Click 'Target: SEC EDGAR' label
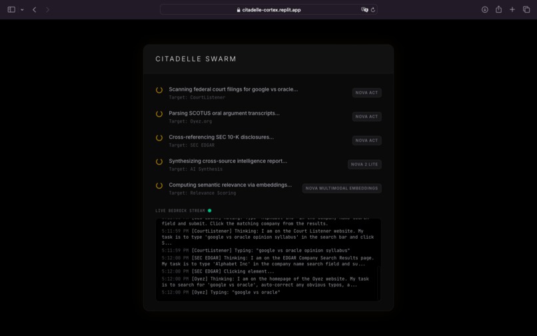Screen dimensions: 537x336 tap(191, 145)
